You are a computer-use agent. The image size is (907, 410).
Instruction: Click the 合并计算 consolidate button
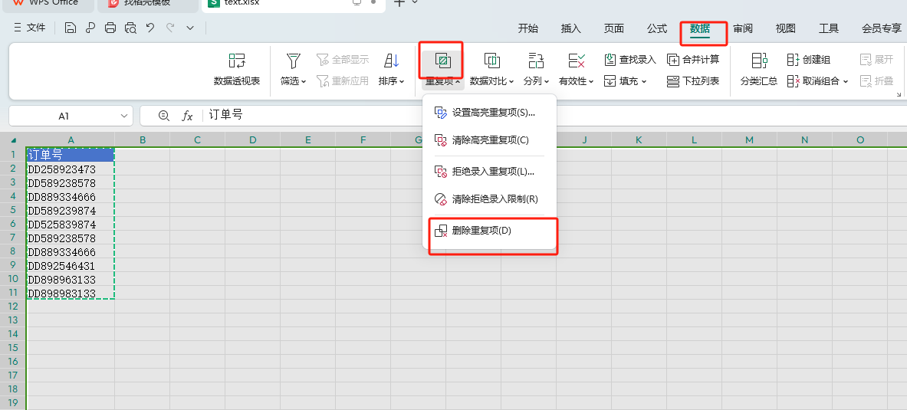[693, 59]
